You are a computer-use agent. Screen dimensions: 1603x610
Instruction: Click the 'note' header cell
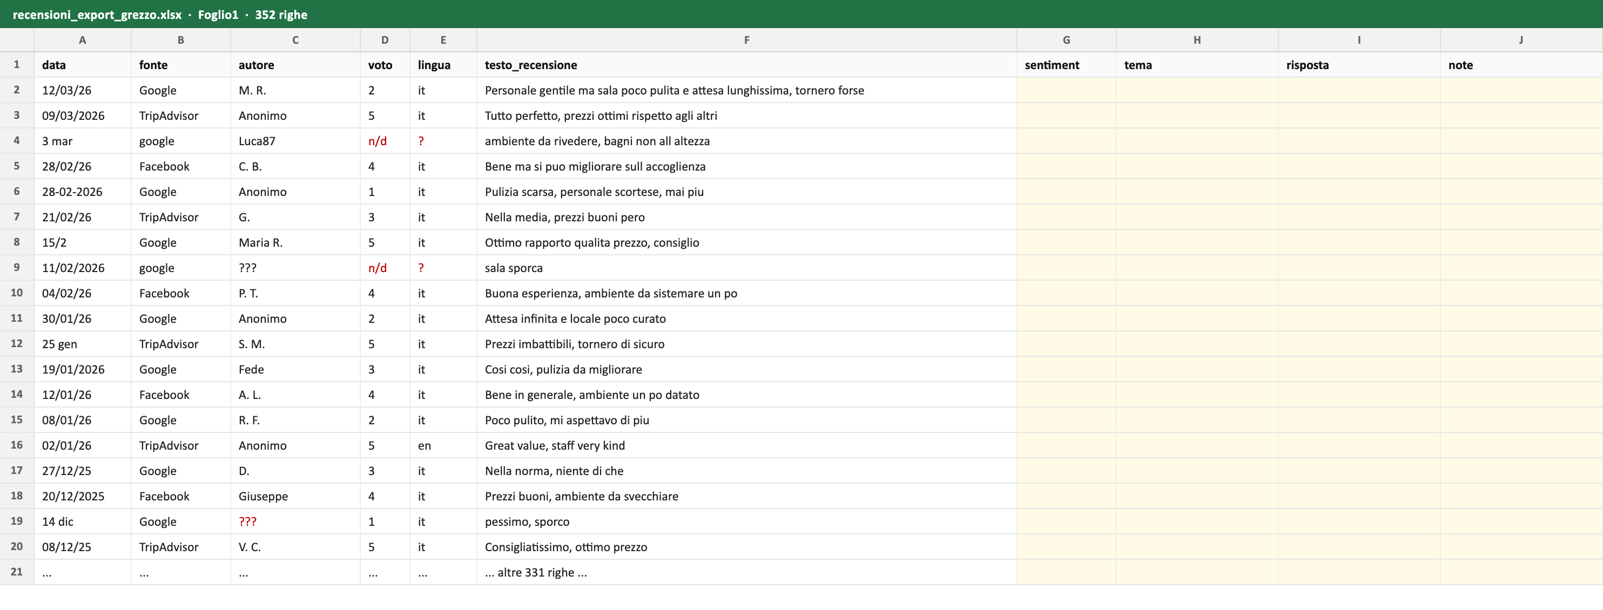coord(1521,65)
